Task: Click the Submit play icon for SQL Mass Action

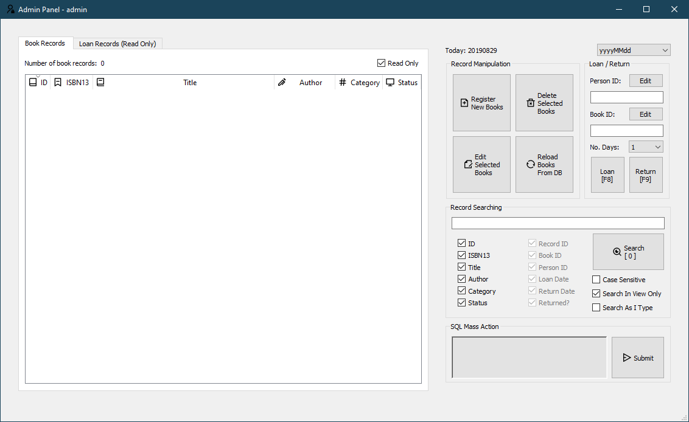Action: [x=626, y=357]
